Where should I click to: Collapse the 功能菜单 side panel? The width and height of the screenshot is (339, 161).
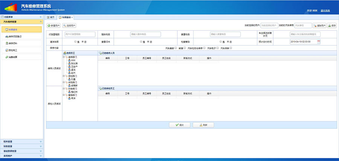coord(41,17)
